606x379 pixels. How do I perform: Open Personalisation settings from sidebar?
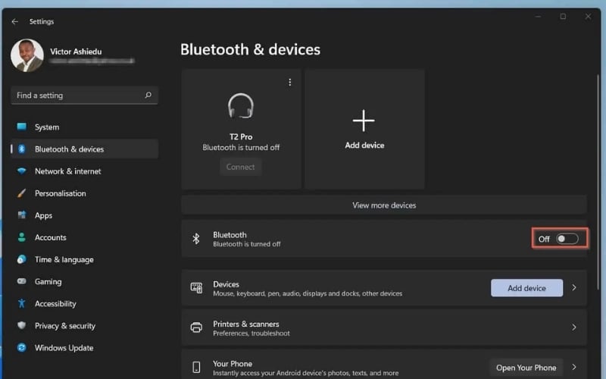(x=60, y=193)
